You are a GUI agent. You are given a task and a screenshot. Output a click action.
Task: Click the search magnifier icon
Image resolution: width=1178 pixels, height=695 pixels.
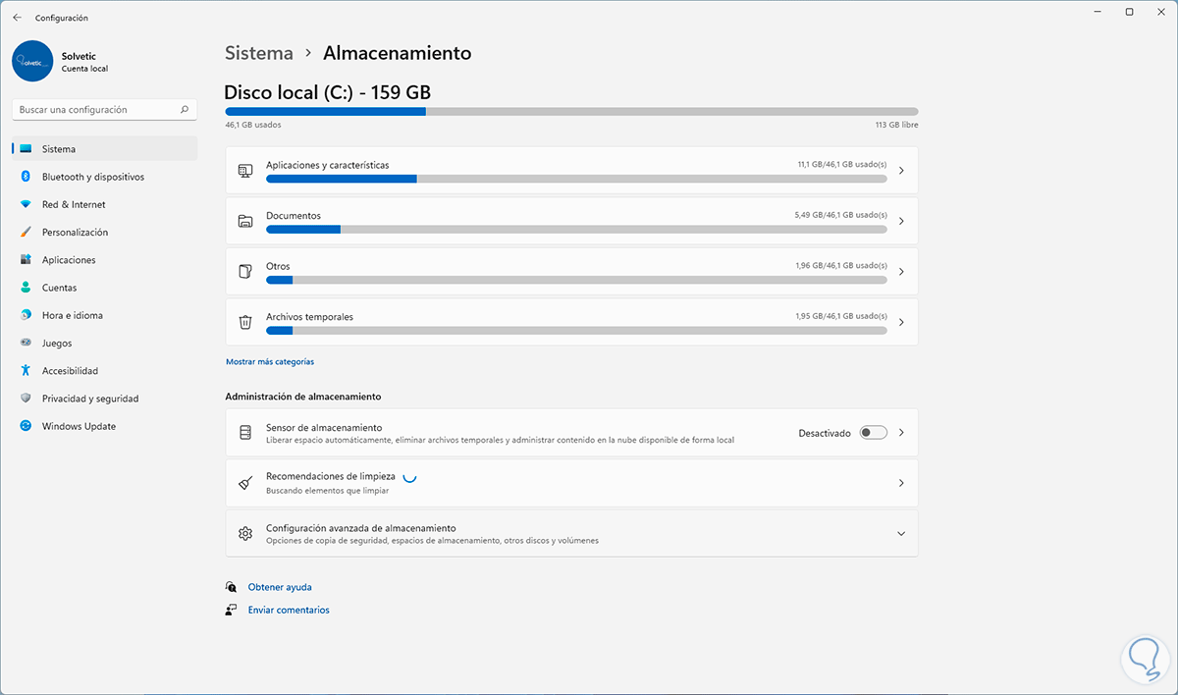point(185,110)
